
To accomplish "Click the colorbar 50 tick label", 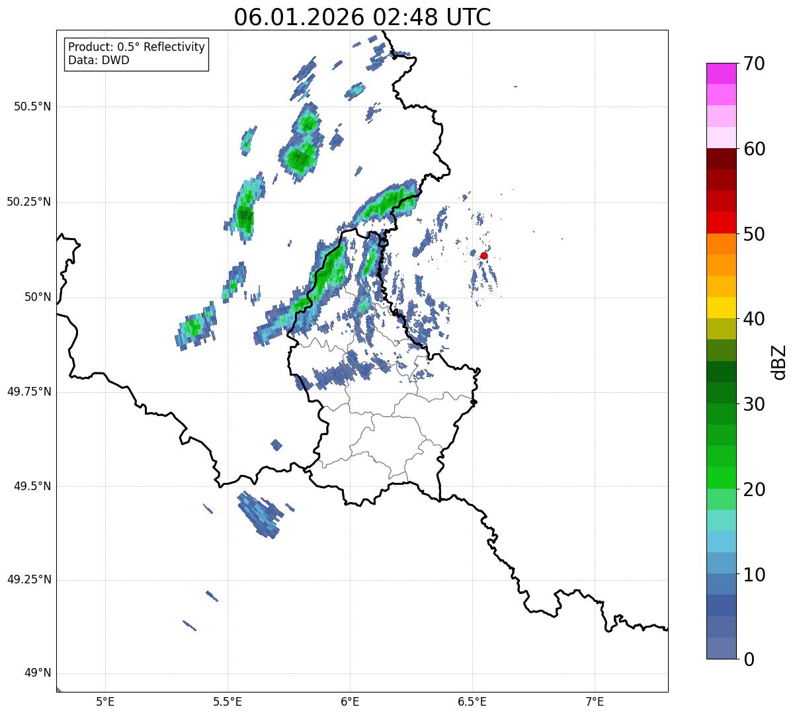I will click(x=753, y=234).
